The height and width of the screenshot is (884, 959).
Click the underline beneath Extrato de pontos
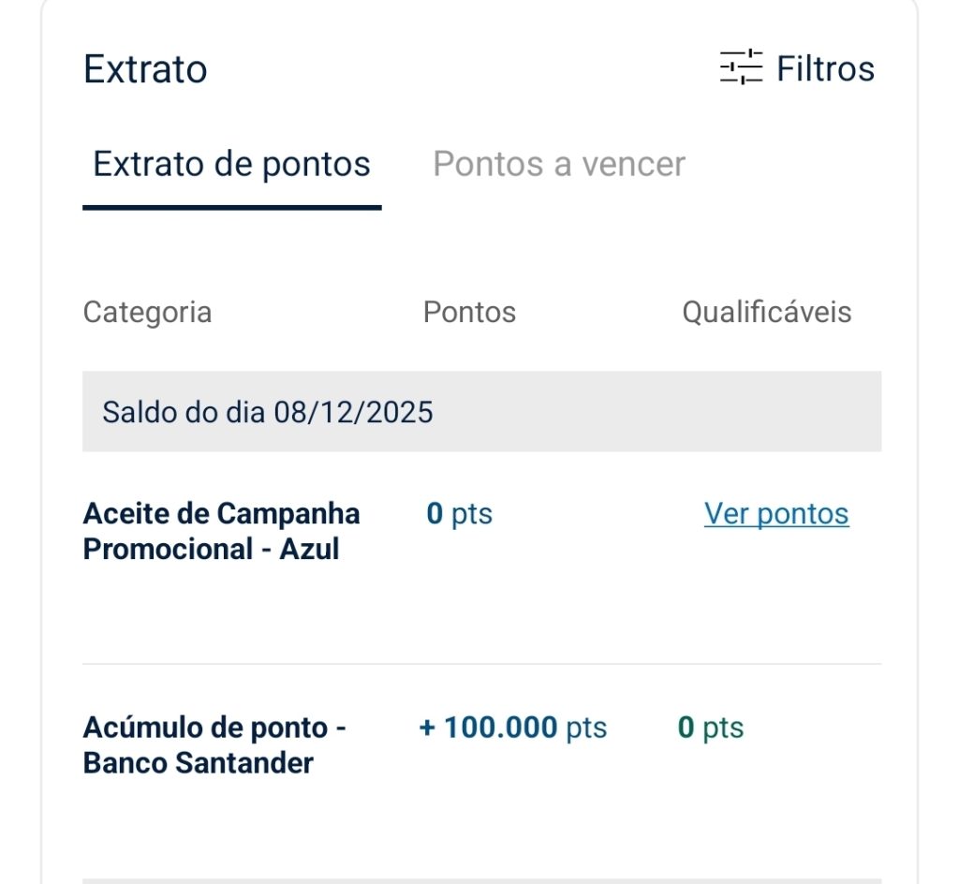(231, 207)
